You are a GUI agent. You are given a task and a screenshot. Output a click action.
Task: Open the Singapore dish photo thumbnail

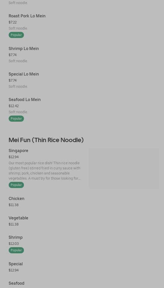point(124,168)
